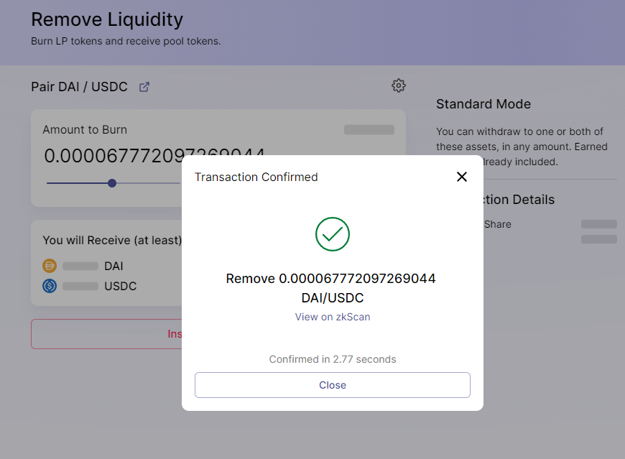
Task: Click the 'Amount to Burn' label
Action: (85, 130)
